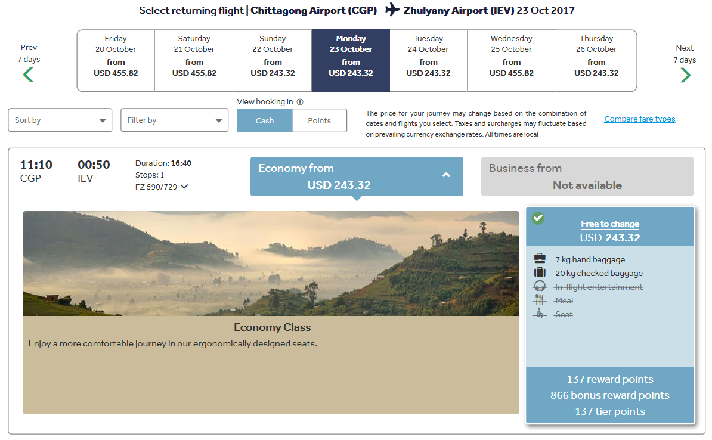This screenshot has width=712, height=440.
Task: Click the Economy Class landscape image
Action: click(x=271, y=264)
